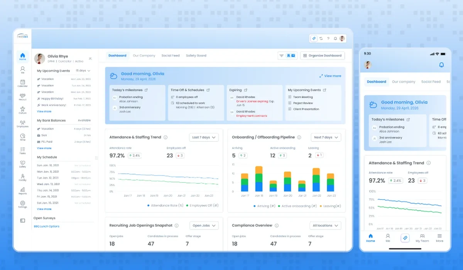The image size is (463, 270).
Task: Toggle Leaving(#) legend item
Action: [330, 206]
